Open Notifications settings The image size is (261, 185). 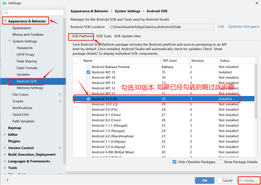tap(22, 108)
